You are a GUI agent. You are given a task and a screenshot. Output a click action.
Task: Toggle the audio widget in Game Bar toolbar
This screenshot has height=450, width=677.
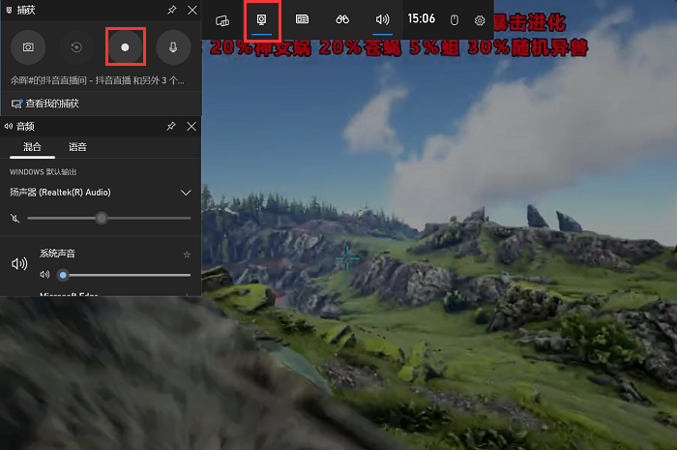click(383, 19)
